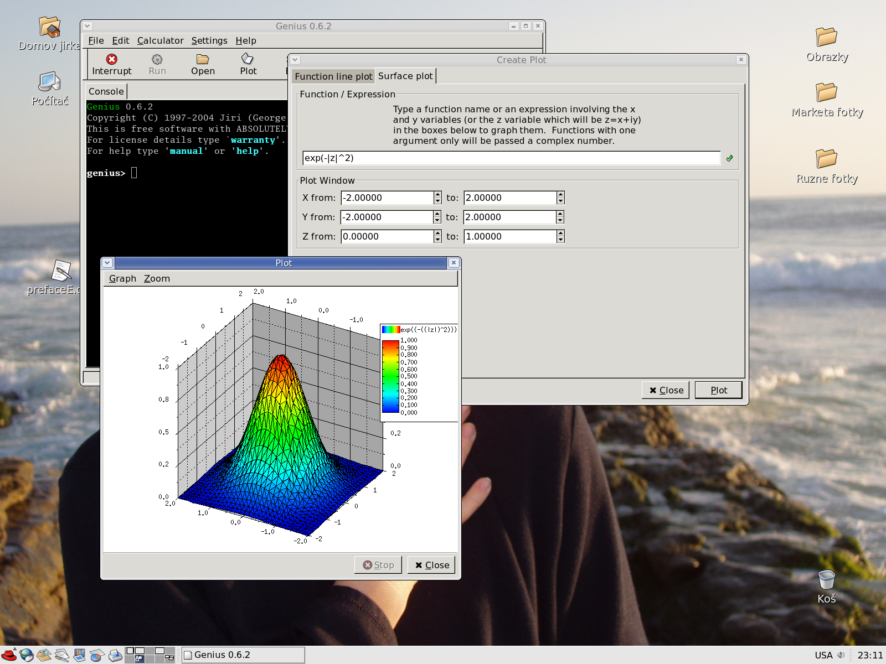The image size is (886, 664).
Task: Open the Marketa fotky folder
Action: [826, 92]
